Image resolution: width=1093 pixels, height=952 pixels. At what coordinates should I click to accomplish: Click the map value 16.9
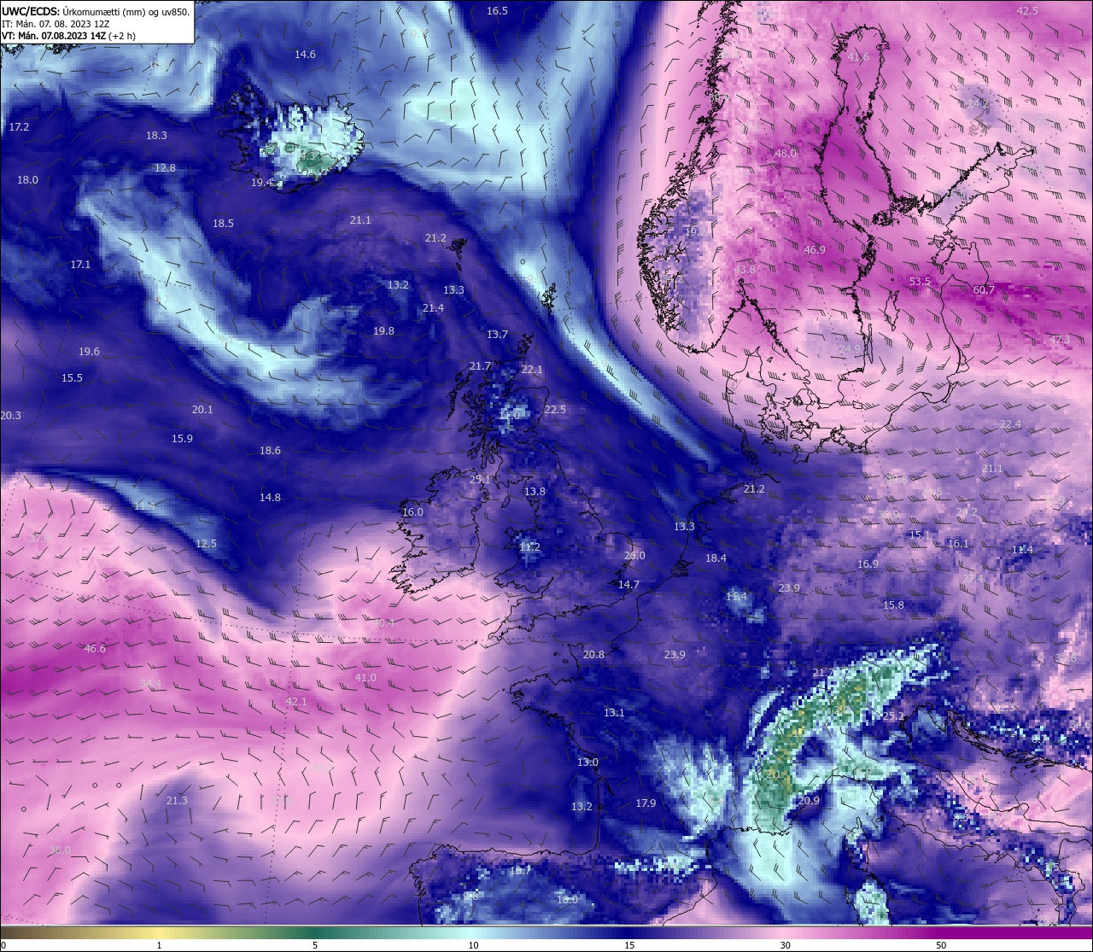[x=868, y=564]
